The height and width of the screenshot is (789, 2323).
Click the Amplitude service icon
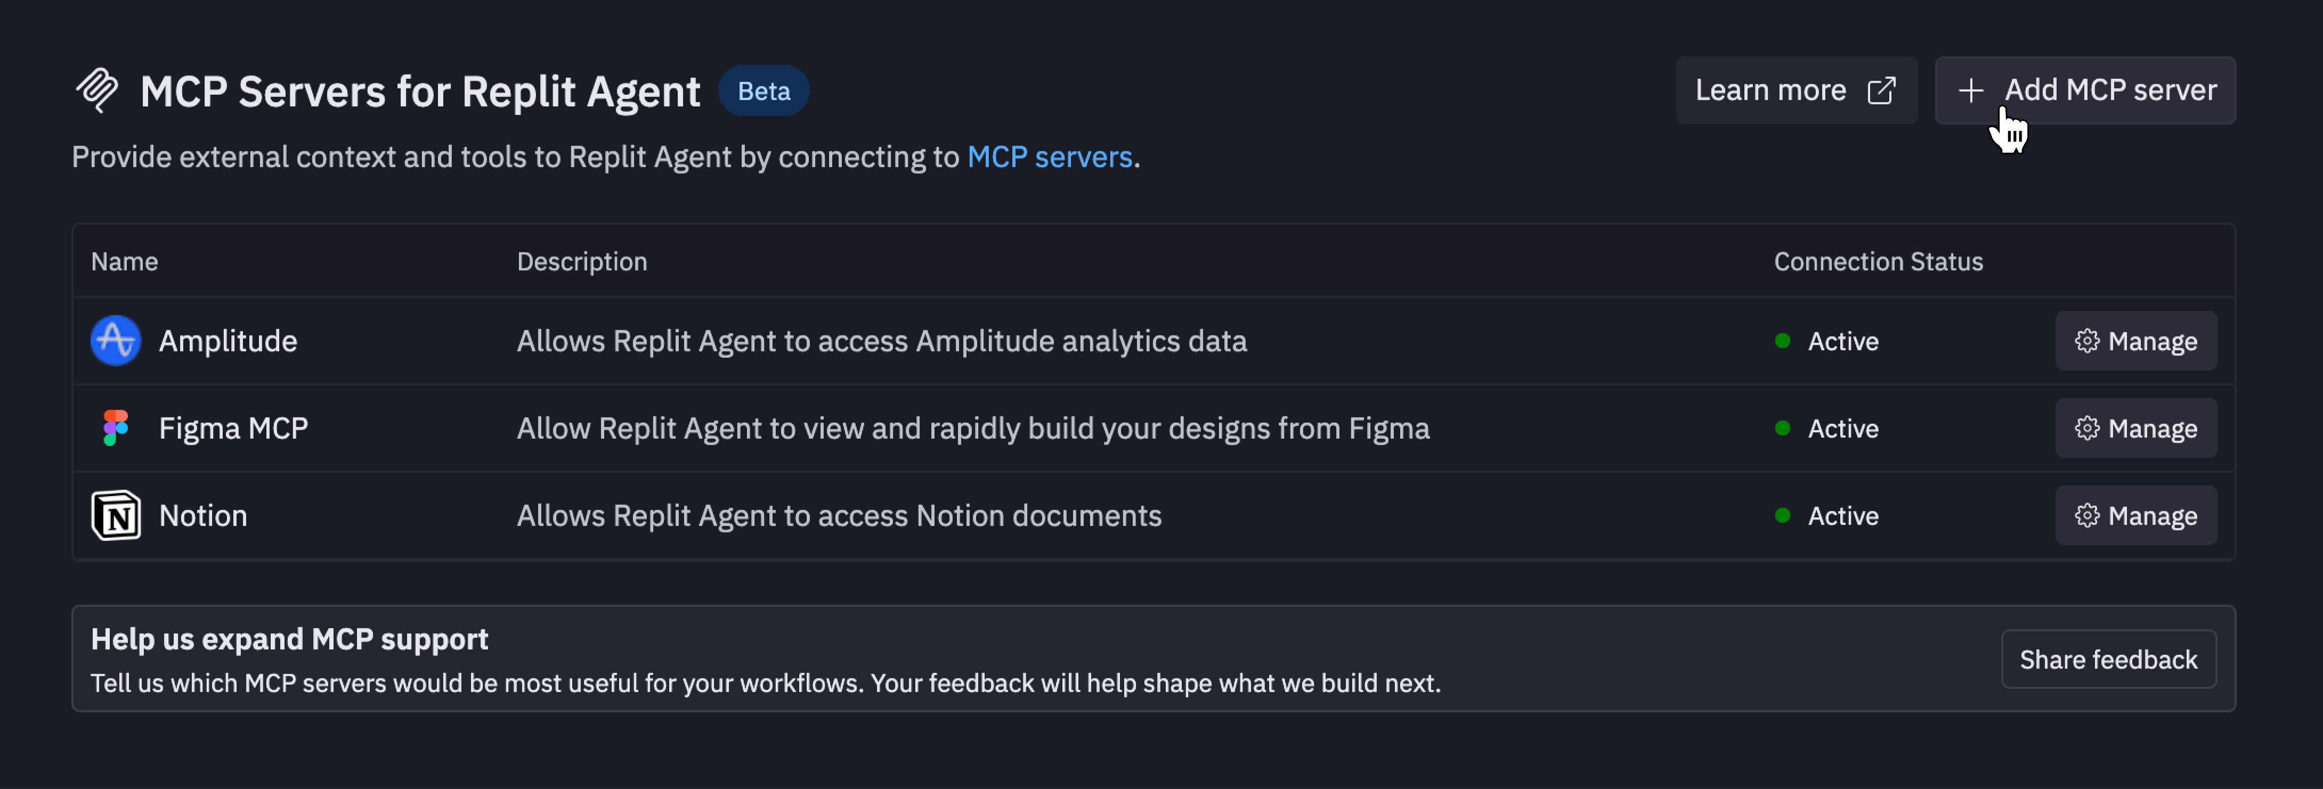tap(116, 340)
